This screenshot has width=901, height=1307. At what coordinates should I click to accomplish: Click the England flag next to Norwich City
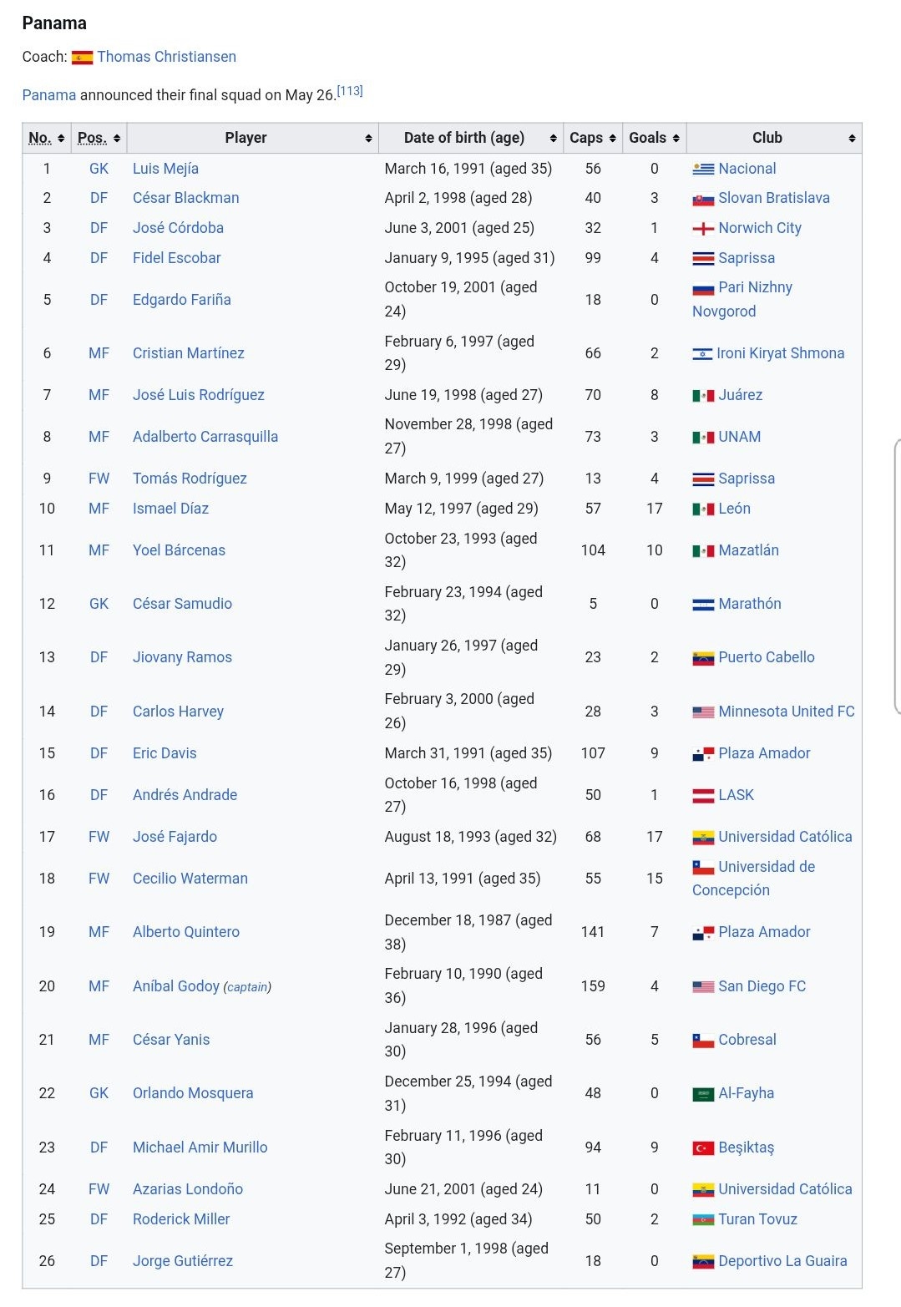tap(703, 229)
